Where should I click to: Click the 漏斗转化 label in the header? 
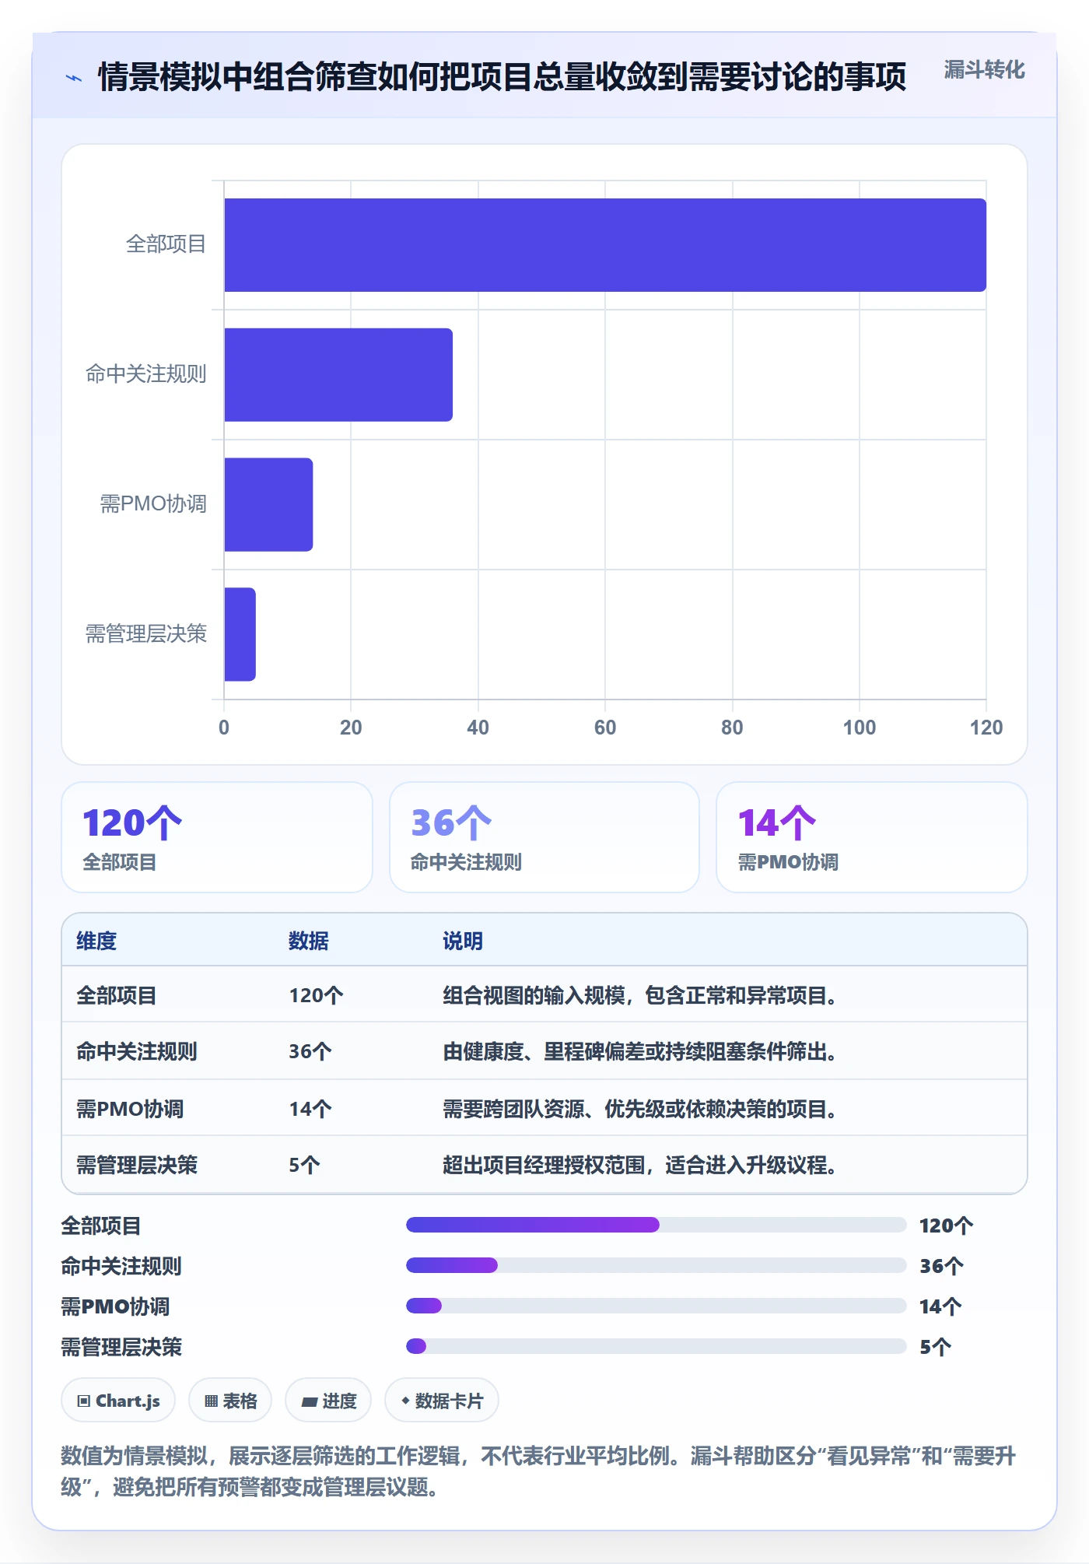pyautogui.click(x=984, y=70)
